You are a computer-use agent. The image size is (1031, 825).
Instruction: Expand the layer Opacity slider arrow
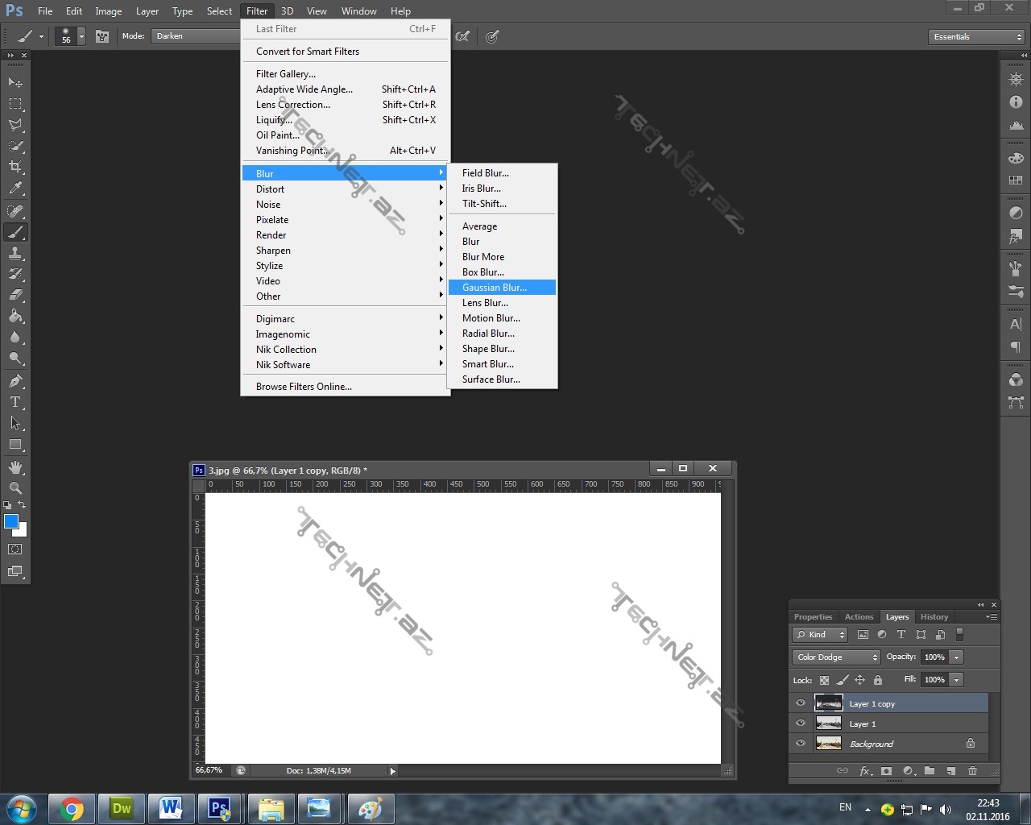point(956,657)
